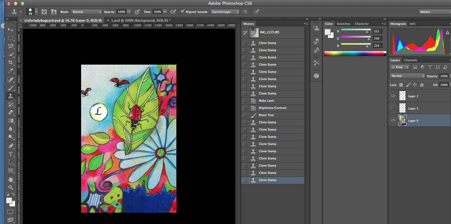Expand the Motion workspace dropdown
Image resolution: width=451 pixels, height=224 pixels.
click(434, 12)
